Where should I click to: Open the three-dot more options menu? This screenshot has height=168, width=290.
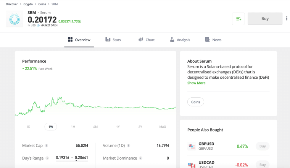point(287,18)
